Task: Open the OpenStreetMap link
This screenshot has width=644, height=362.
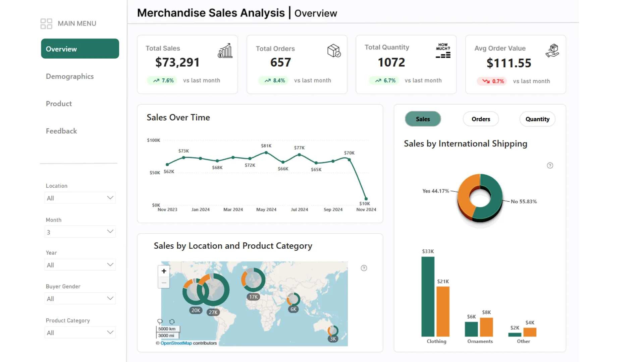Action: 176,343
